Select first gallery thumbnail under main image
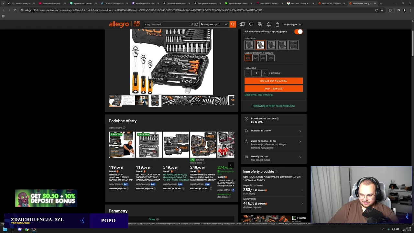Image resolution: width=414 pixels, height=233 pixels. click(x=115, y=101)
